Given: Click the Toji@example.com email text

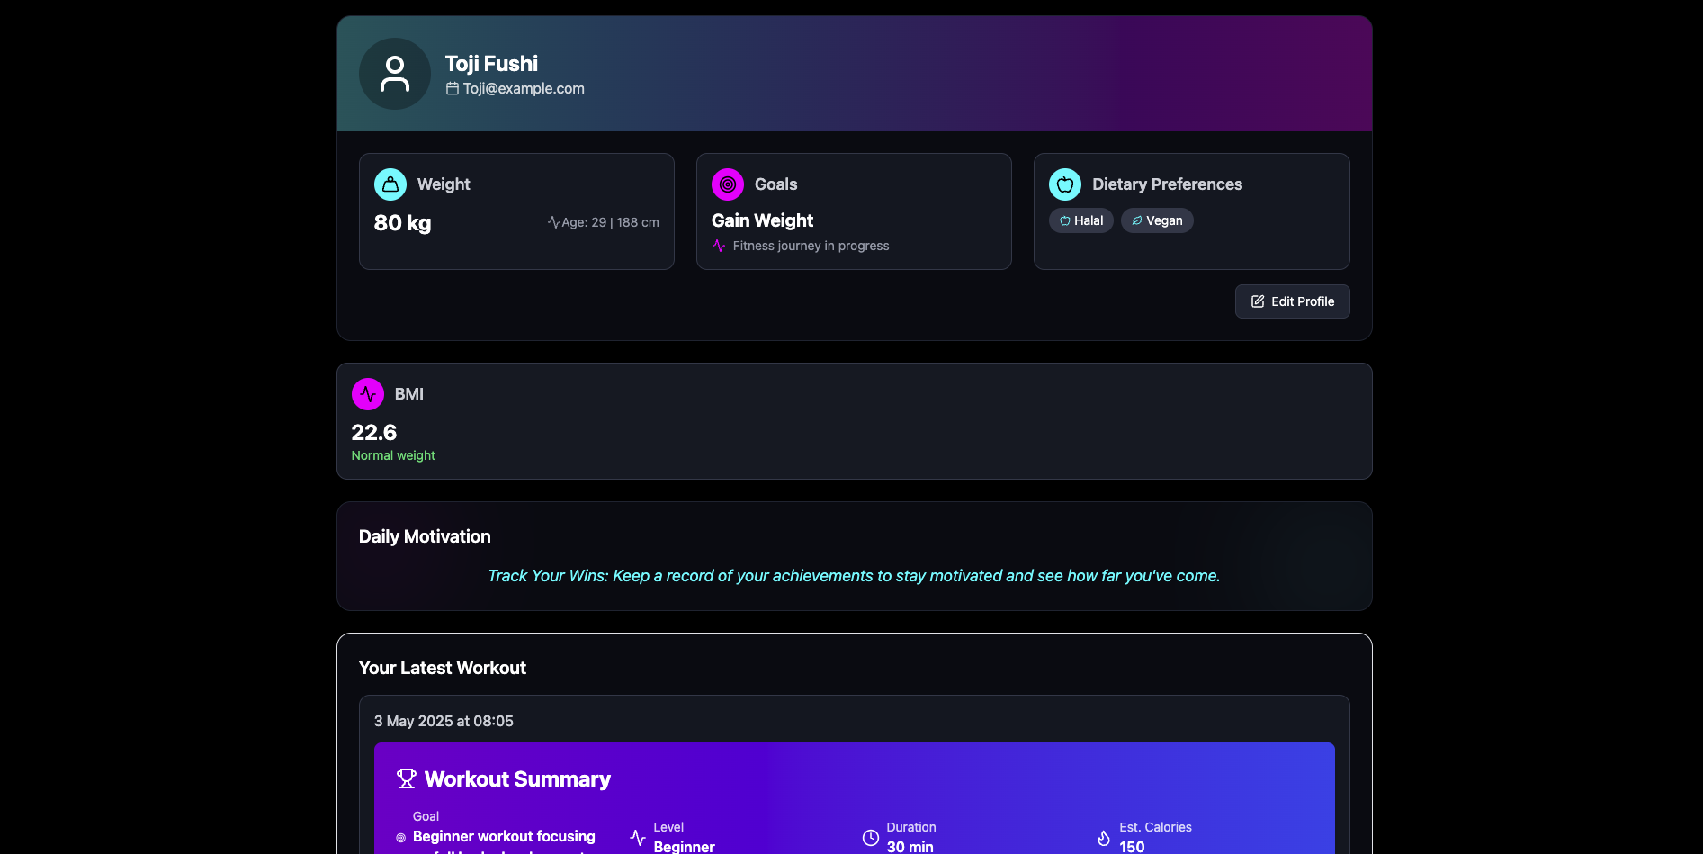Looking at the screenshot, I should click(524, 88).
